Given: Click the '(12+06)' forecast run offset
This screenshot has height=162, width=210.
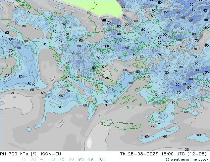Looking at the screenshot, I should [197, 154].
